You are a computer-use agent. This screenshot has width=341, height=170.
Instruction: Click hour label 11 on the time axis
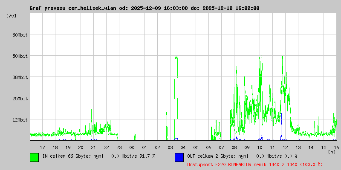(272, 147)
